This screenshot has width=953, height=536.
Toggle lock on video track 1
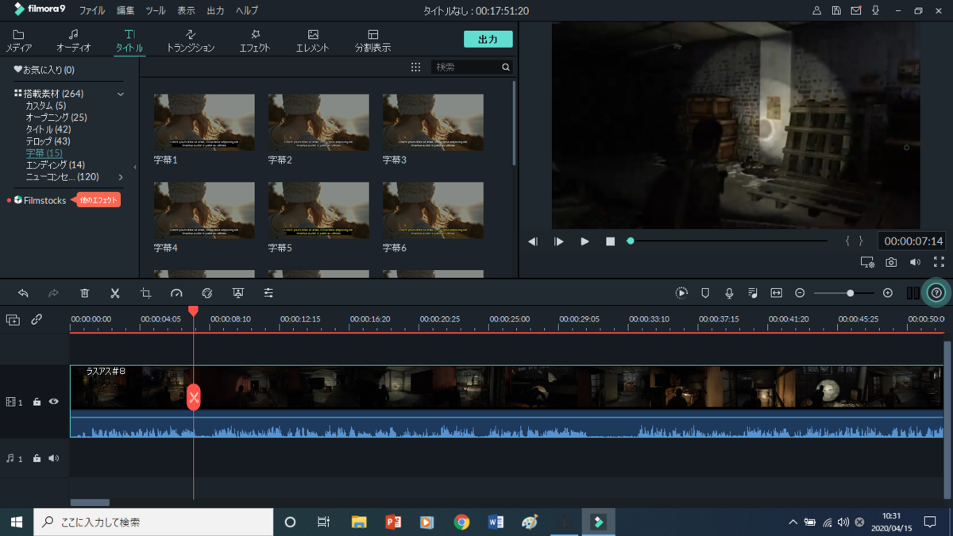(37, 402)
